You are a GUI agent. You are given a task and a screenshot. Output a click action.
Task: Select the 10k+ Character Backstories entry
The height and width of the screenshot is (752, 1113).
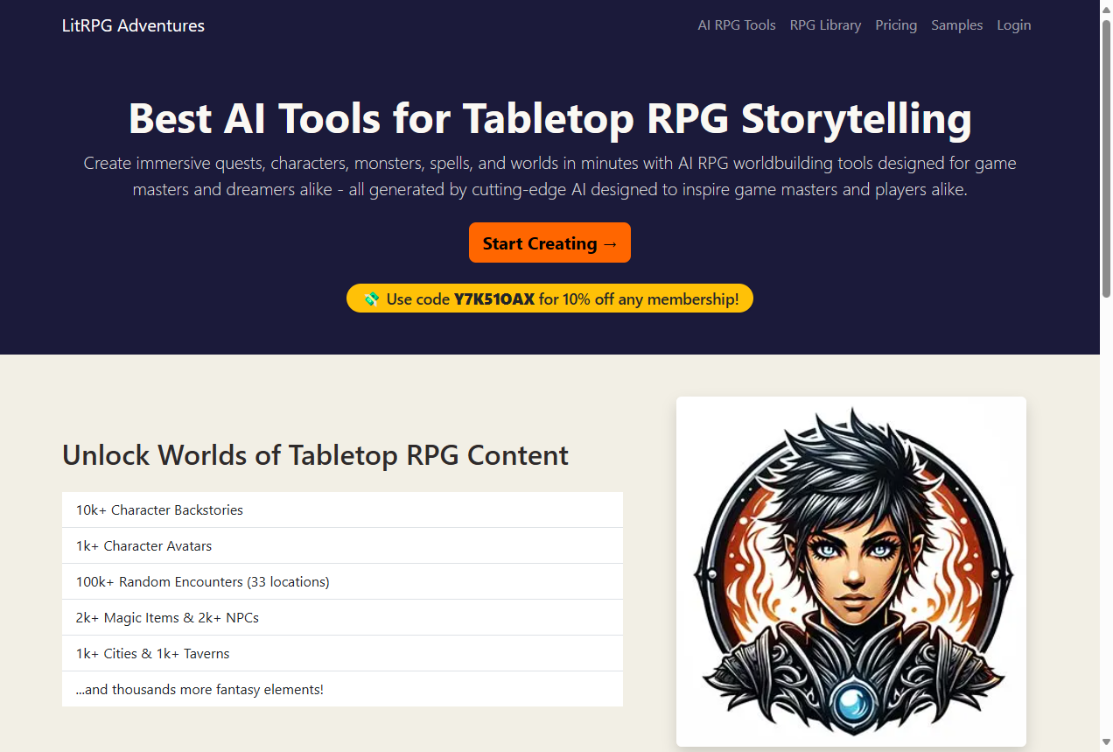[341, 510]
